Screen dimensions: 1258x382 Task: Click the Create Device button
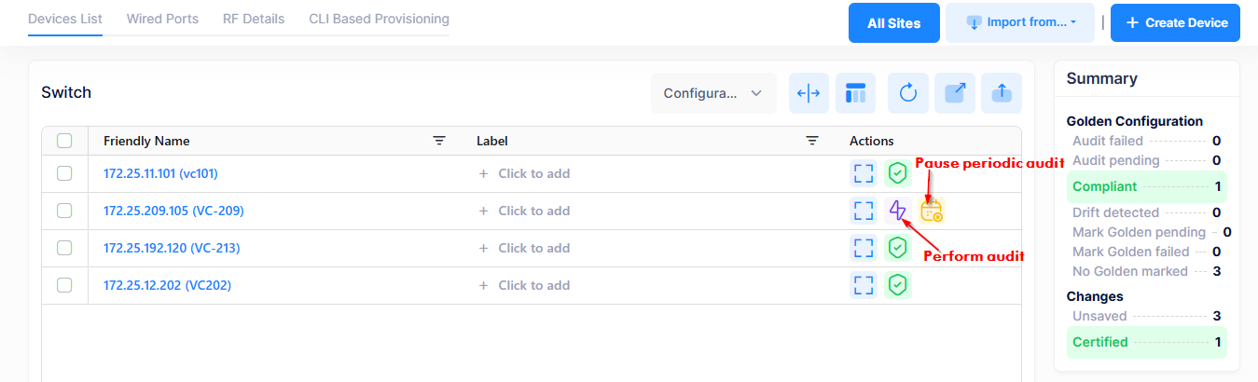[1176, 22]
